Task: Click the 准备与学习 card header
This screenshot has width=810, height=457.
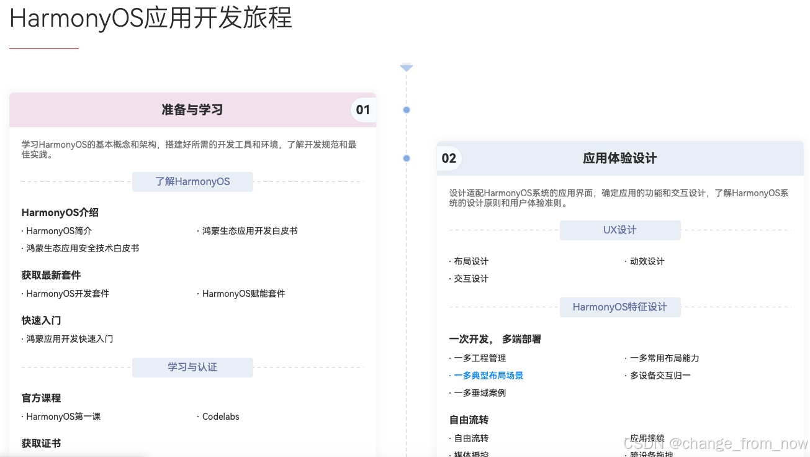Action: [192, 110]
